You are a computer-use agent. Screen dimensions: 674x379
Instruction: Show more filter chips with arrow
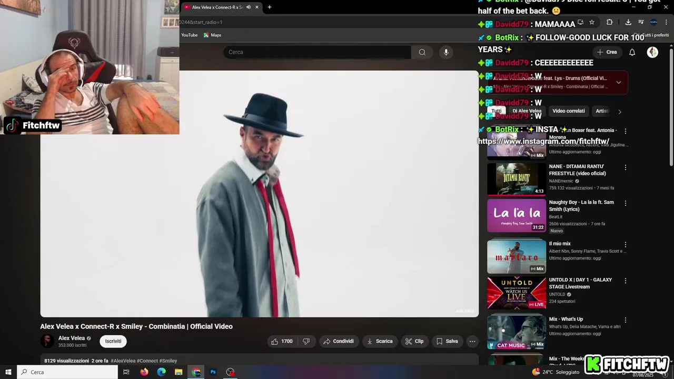point(620,112)
